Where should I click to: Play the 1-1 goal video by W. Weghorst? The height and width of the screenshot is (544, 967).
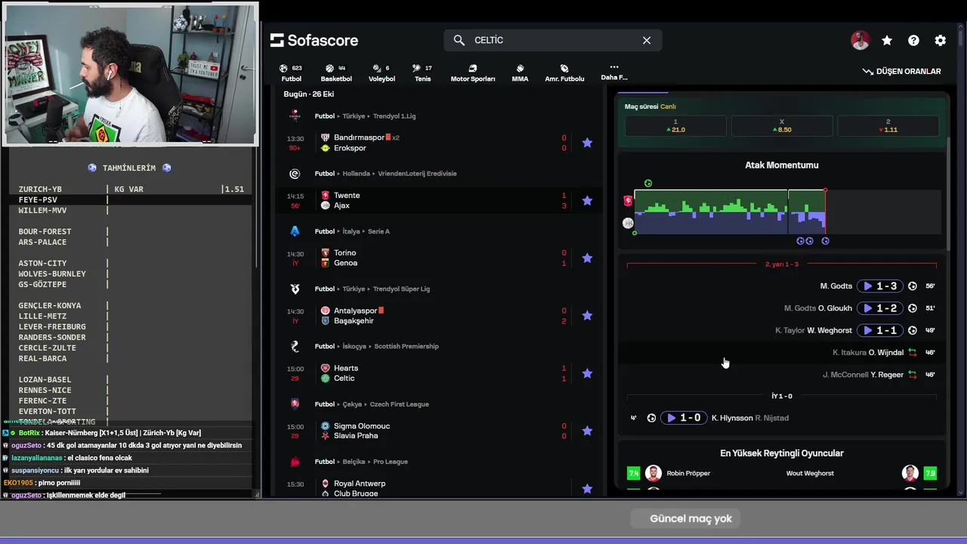[880, 330]
